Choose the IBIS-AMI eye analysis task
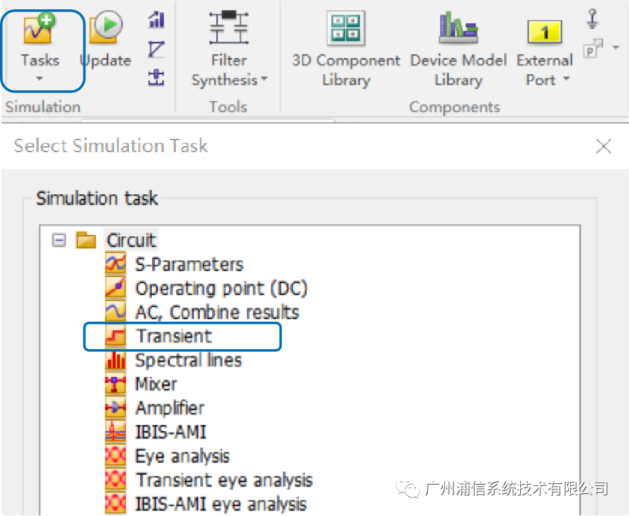 [221, 504]
